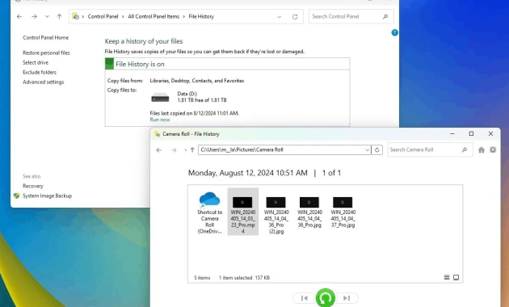Expand the Camera Roll address dropdown arrow

[367, 150]
